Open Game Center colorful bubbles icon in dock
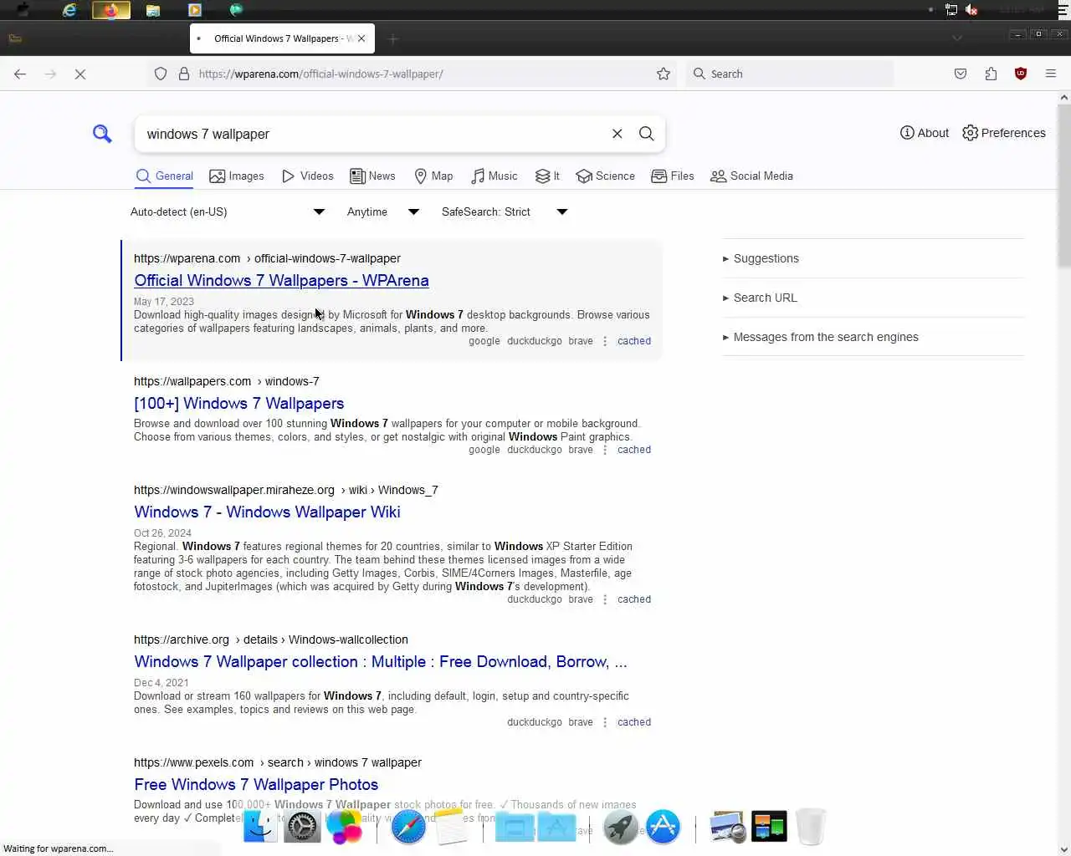This screenshot has height=856, width=1071. pos(344,827)
